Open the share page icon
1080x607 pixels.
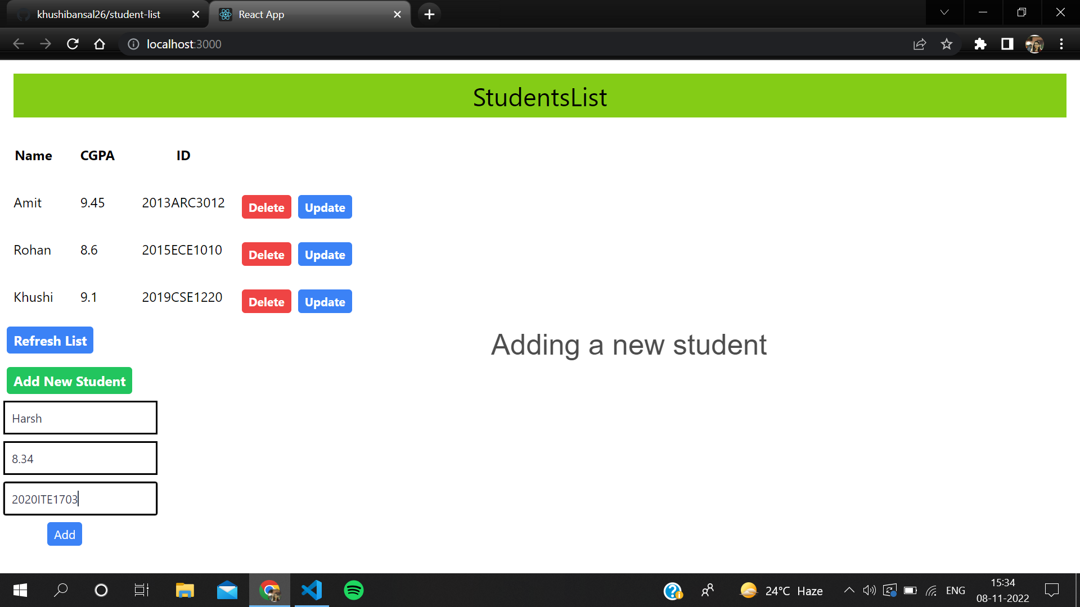pyautogui.click(x=920, y=44)
